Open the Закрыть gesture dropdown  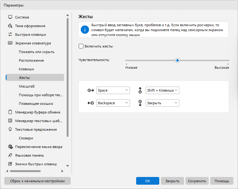click(x=162, y=103)
